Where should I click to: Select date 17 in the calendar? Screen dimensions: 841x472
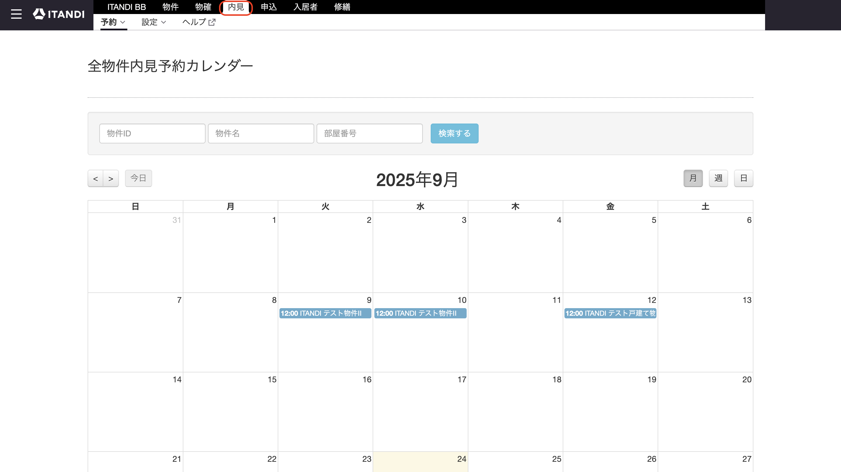[x=462, y=380]
